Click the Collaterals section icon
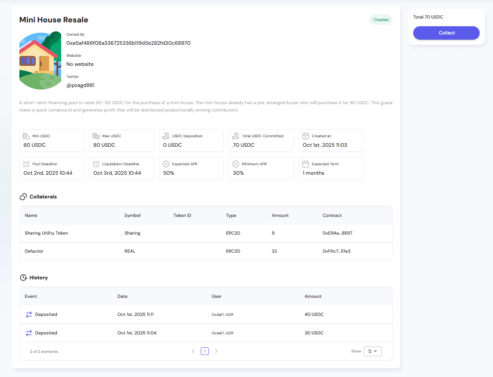This screenshot has height=377, width=493. coord(23,197)
